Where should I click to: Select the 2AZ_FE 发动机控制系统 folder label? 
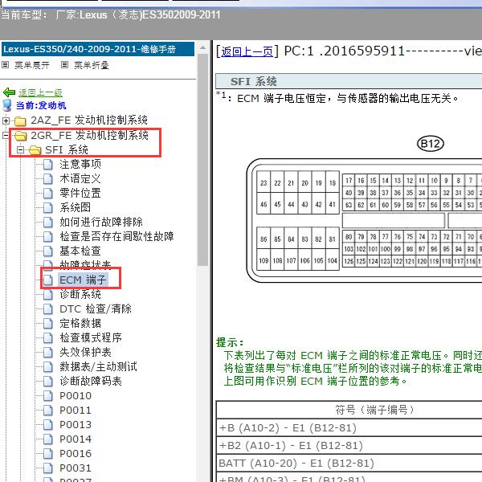[89, 120]
